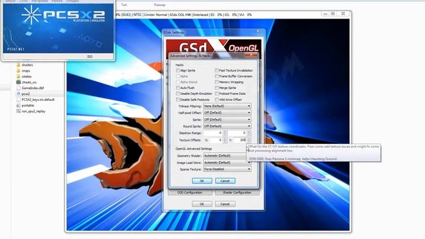
Task: Click the first Skipdraw Range field
Action: [213, 133]
